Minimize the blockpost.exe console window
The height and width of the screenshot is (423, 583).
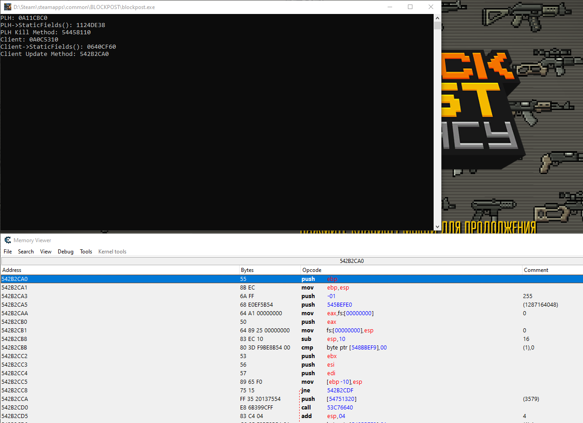[390, 7]
